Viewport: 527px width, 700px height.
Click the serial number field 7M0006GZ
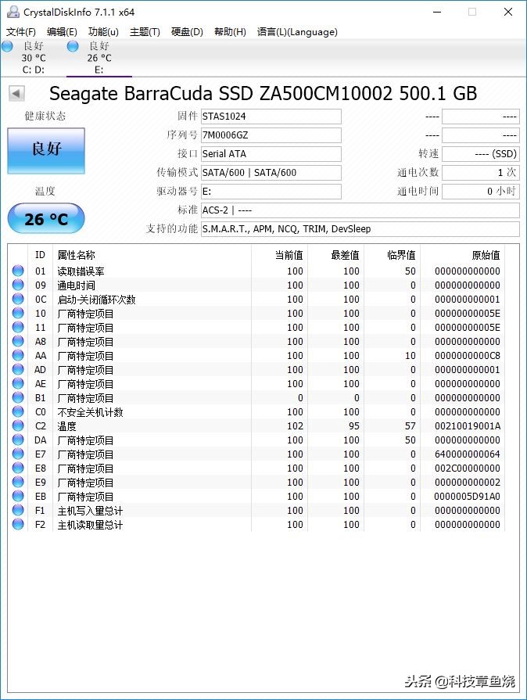pos(271,135)
